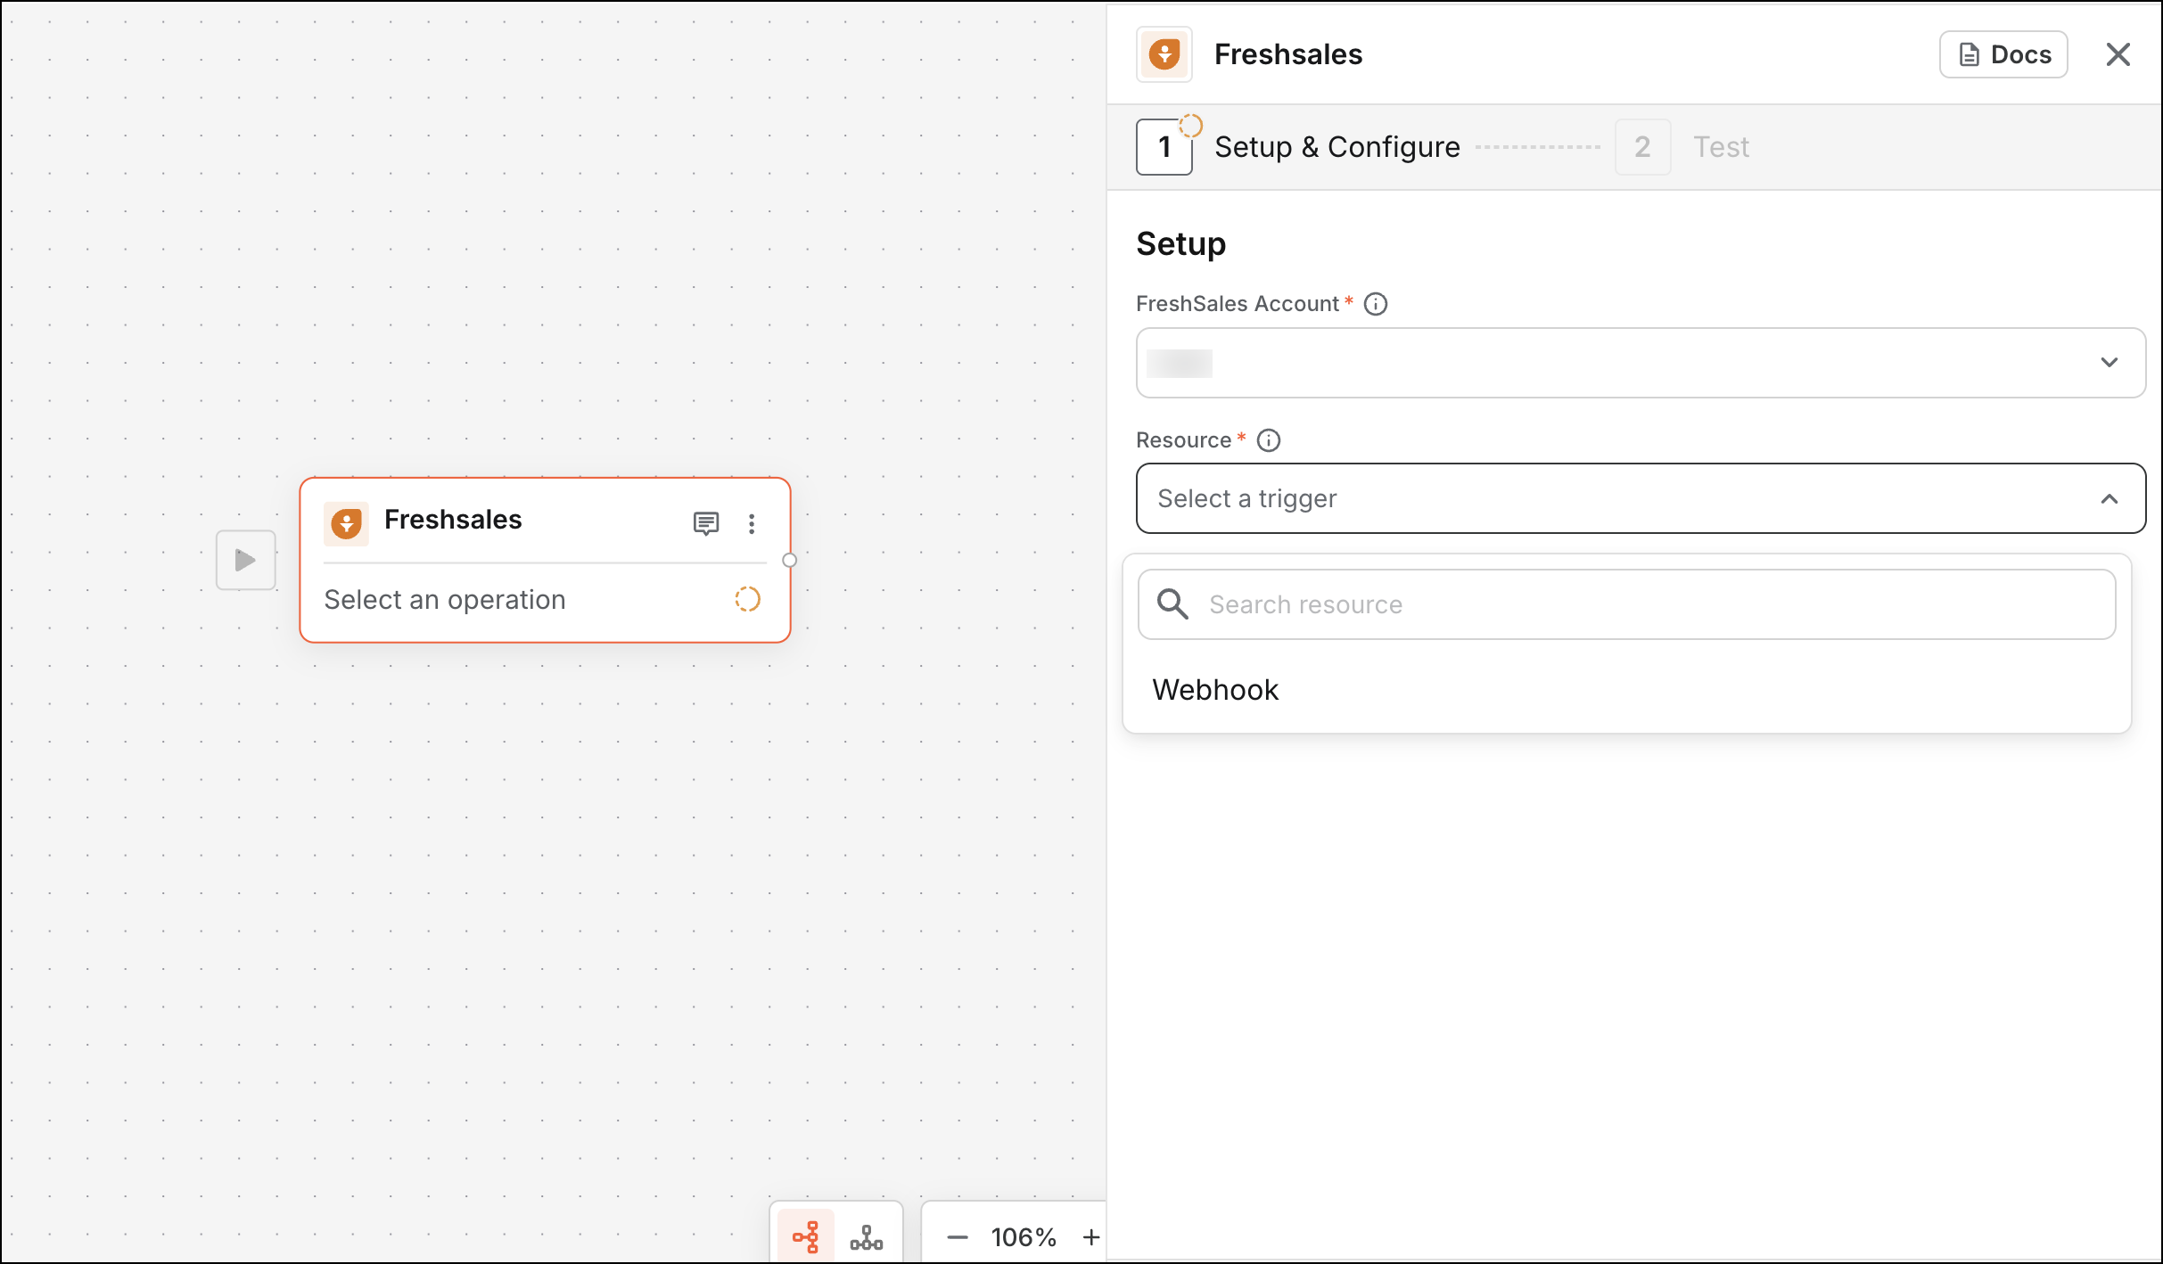Viewport: 2163px width, 1264px height.
Task: Switch to horizontal layout view icon
Action: click(x=806, y=1236)
